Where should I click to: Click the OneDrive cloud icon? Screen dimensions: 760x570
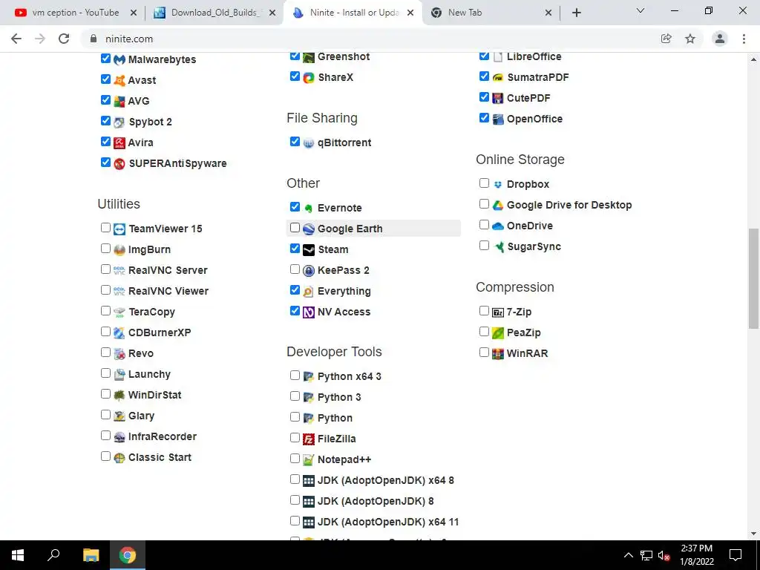498,226
